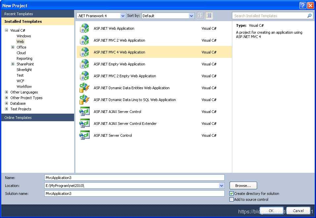This screenshot has width=316, height=218.
Task: Open the dialog Help question mark button
Action: [303, 5]
